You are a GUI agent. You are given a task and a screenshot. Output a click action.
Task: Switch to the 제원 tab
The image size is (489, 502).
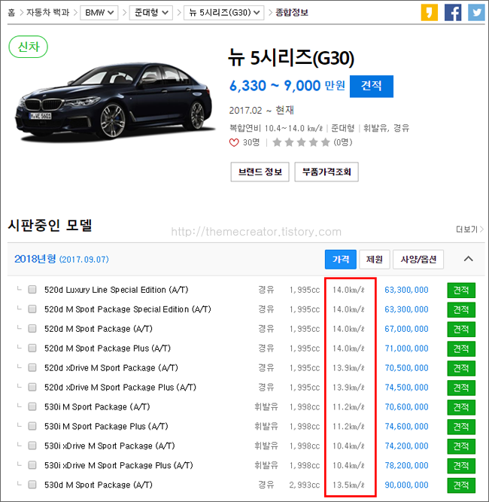pyautogui.click(x=375, y=260)
